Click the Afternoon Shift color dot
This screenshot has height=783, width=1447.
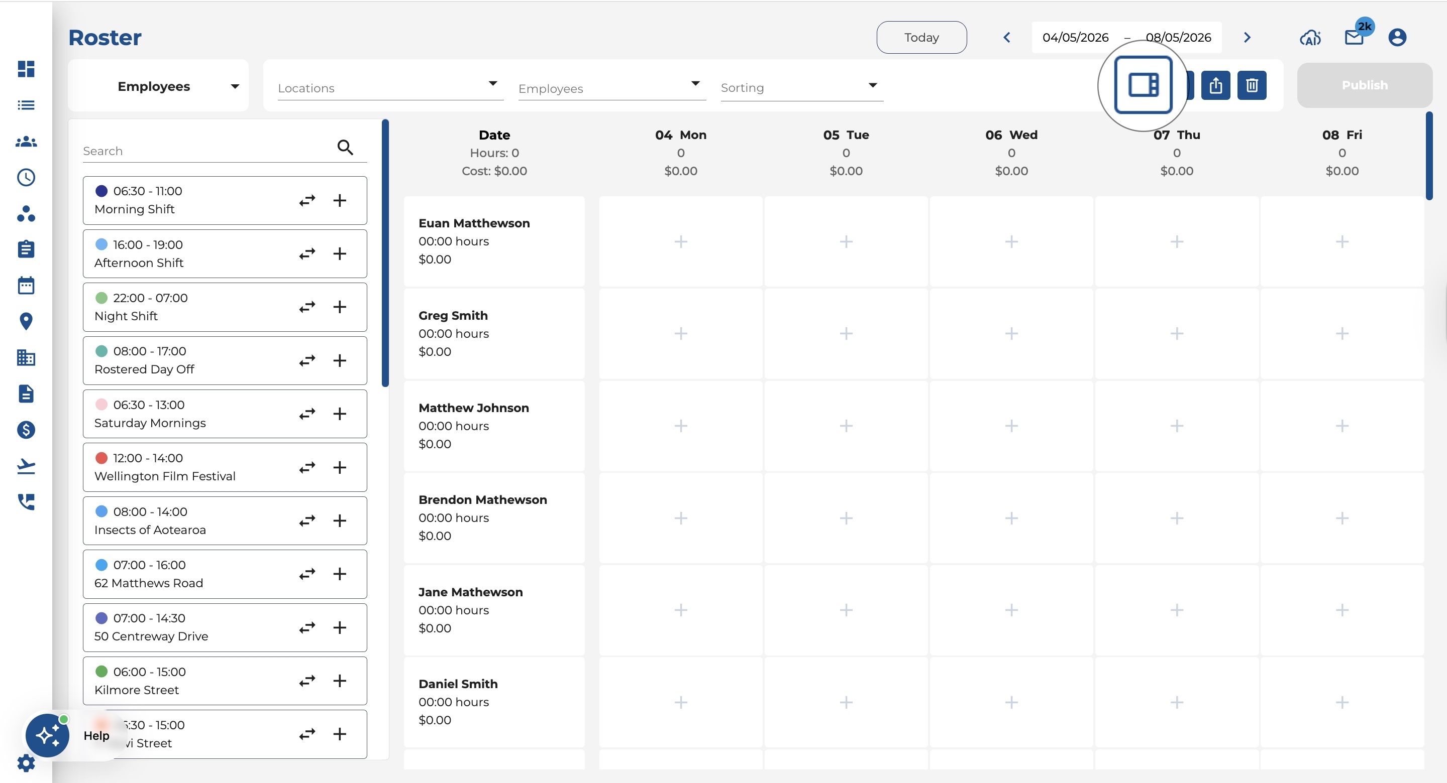[x=101, y=244]
